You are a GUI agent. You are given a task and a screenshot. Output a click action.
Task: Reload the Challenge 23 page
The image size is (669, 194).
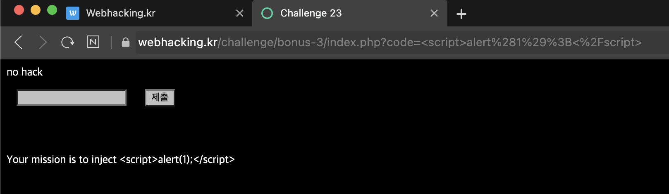point(67,42)
